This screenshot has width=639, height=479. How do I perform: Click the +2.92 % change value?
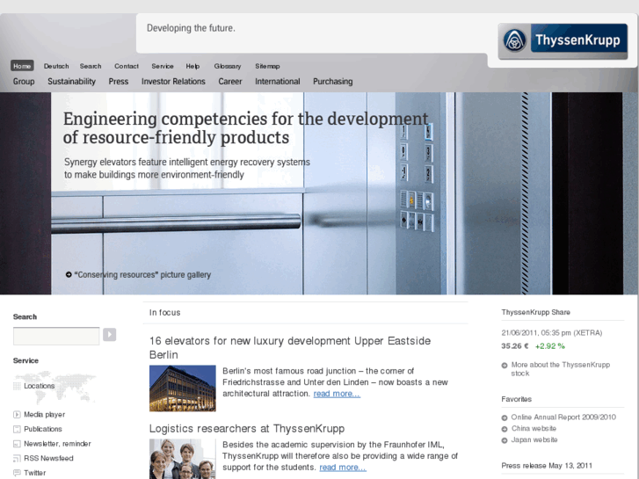pos(550,346)
